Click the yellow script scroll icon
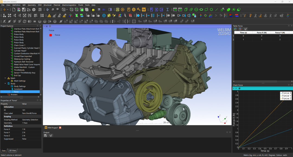 (117, 9)
